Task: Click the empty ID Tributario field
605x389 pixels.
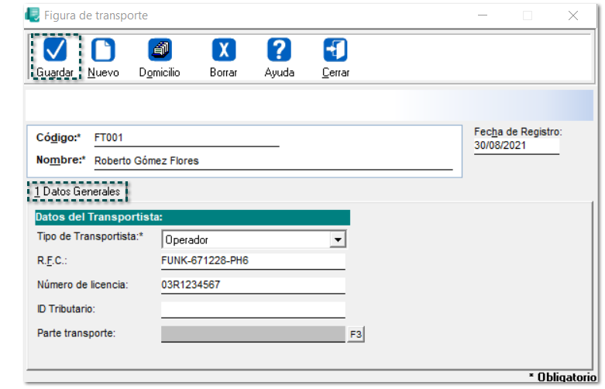Action: [x=252, y=310]
